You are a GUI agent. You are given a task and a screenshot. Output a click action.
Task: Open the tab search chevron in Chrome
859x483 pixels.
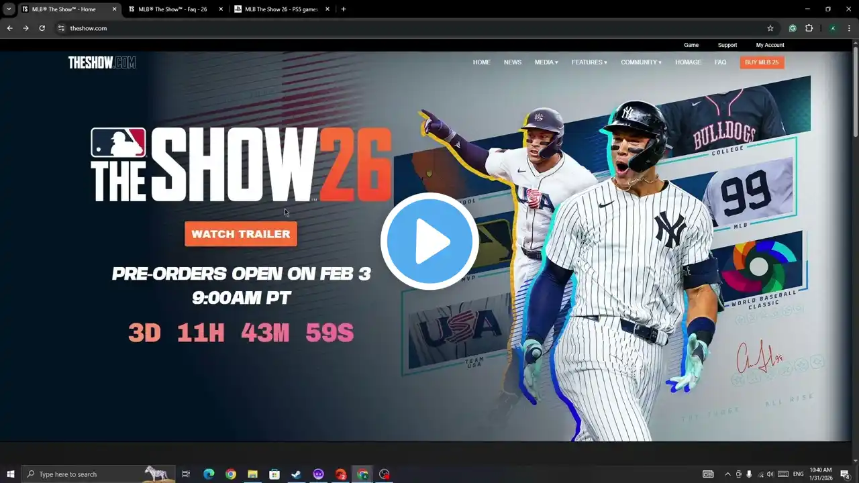tap(9, 9)
